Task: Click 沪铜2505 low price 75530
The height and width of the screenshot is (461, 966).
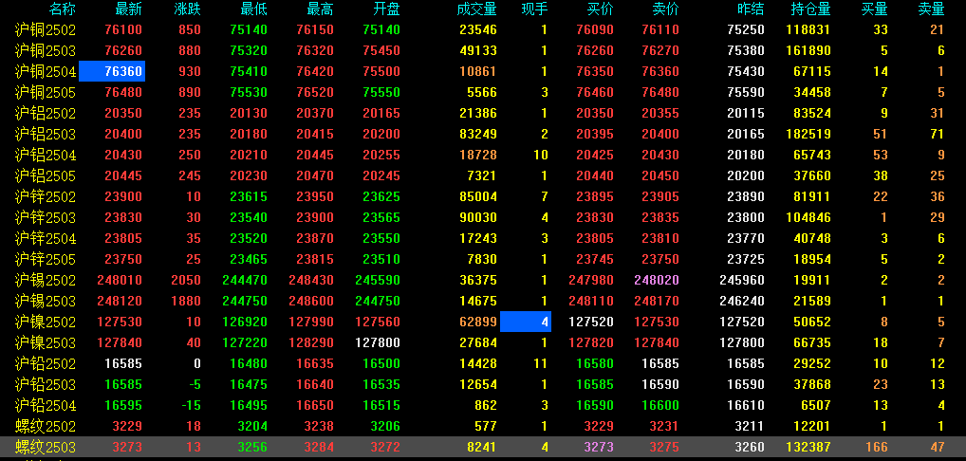Action: (x=249, y=92)
